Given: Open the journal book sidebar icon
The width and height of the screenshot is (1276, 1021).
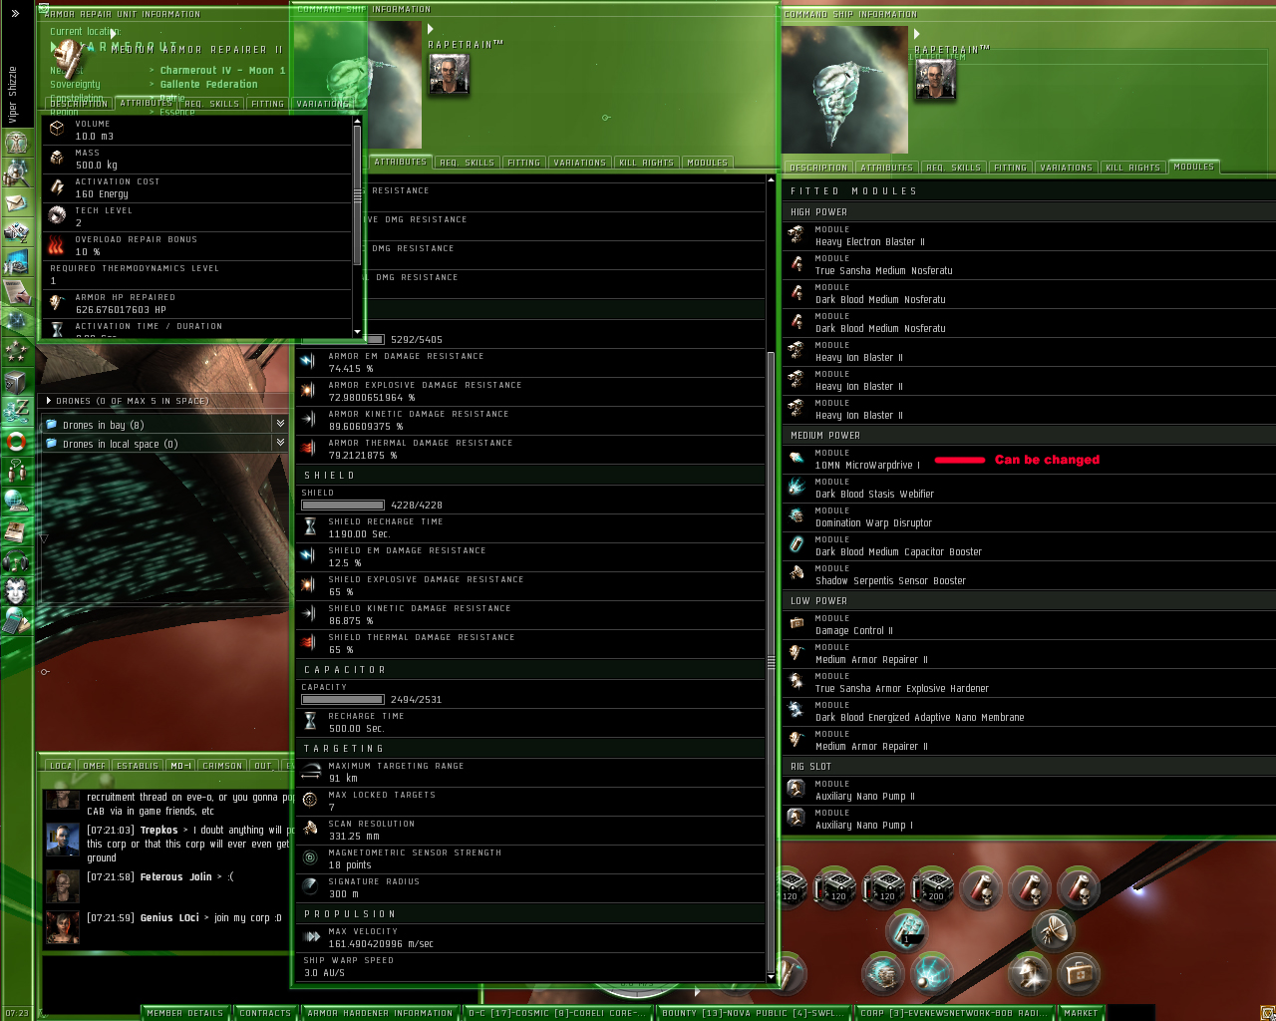Looking at the screenshot, I should coord(16,531).
